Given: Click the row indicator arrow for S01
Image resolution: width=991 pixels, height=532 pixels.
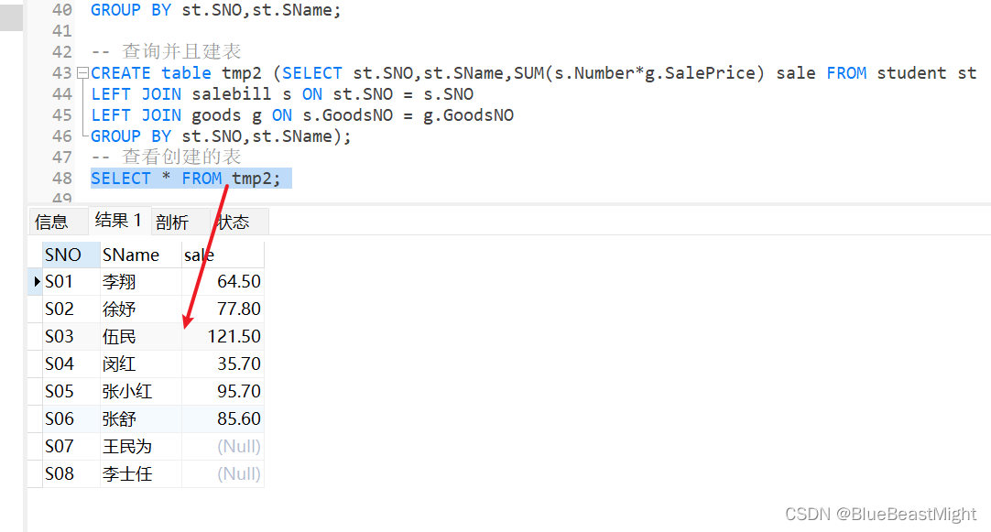Looking at the screenshot, I should pyautogui.click(x=37, y=281).
